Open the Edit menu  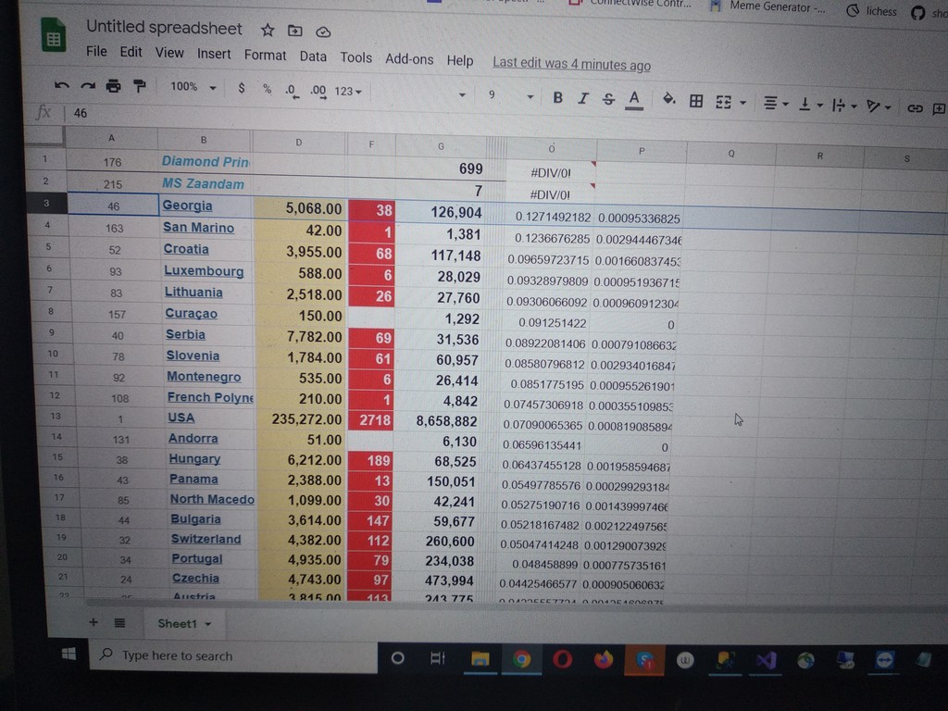pos(131,52)
